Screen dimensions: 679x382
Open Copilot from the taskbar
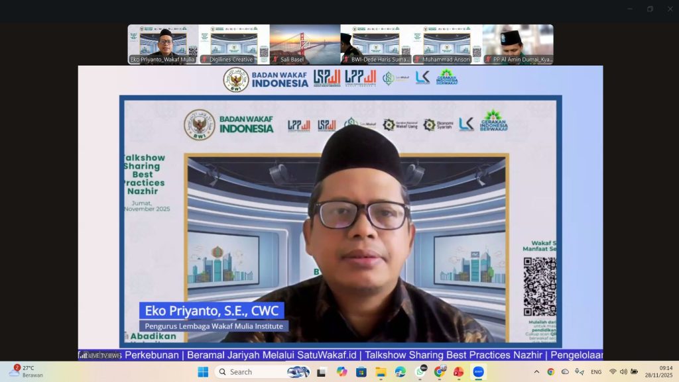341,372
